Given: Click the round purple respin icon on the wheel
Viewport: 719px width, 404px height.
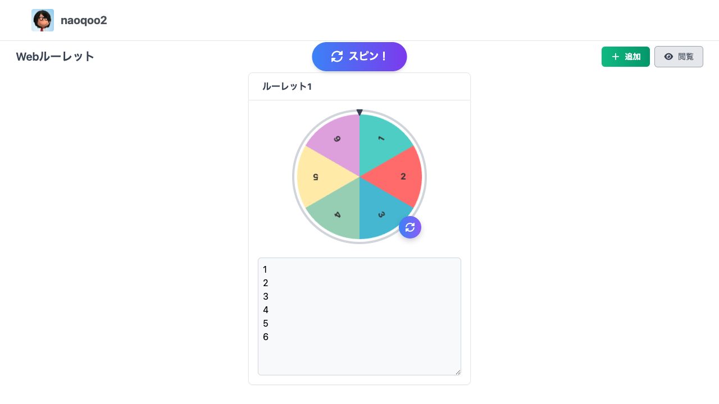Looking at the screenshot, I should tap(410, 227).
